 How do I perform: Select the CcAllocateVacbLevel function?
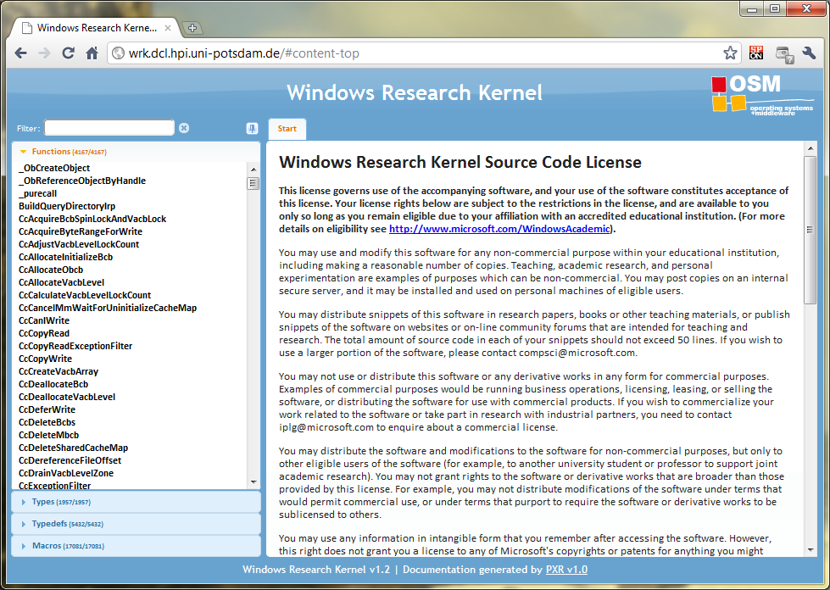pyautogui.click(x=61, y=282)
